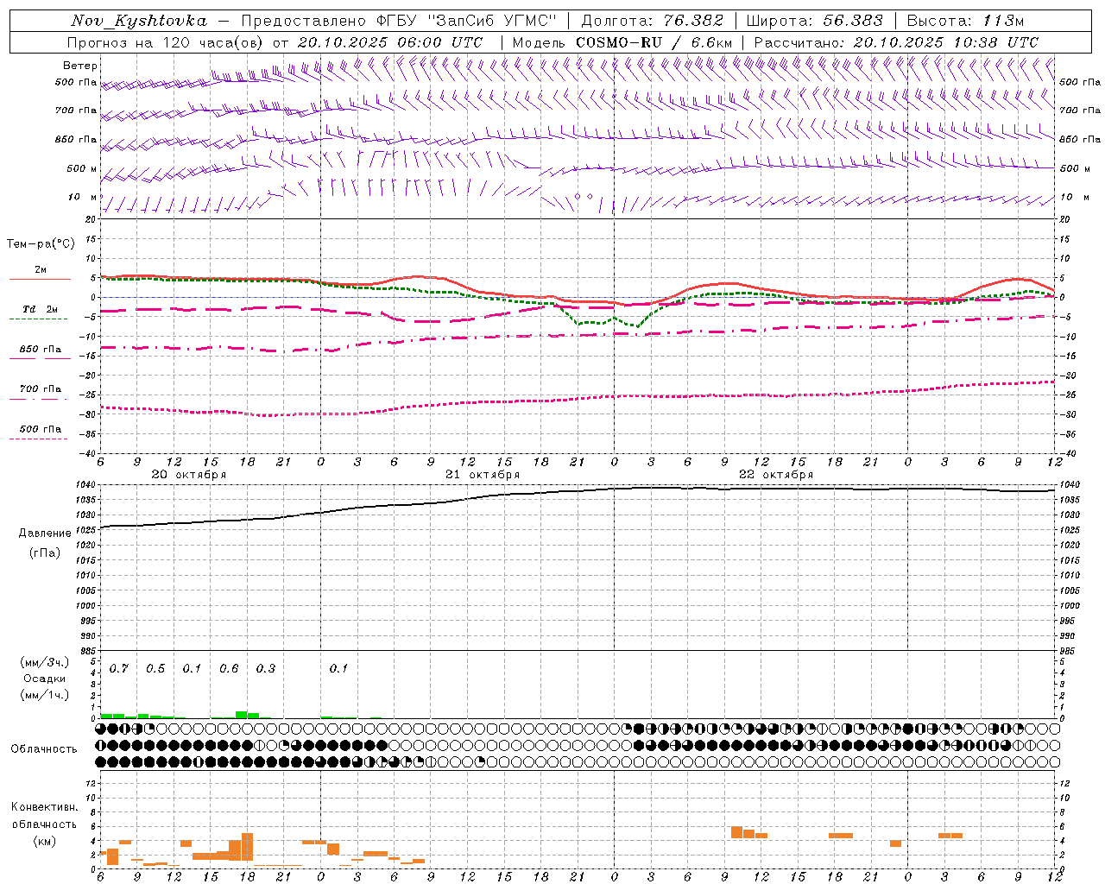
Task: Click the 700 гПа temperature legend entry
Action: 41,389
